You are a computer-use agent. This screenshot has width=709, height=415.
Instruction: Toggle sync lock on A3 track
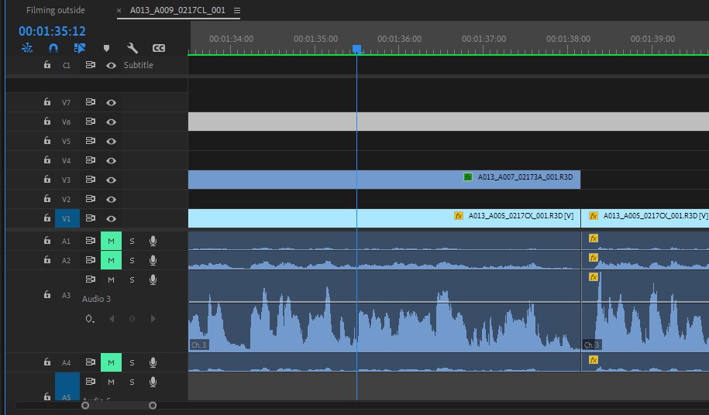91,280
